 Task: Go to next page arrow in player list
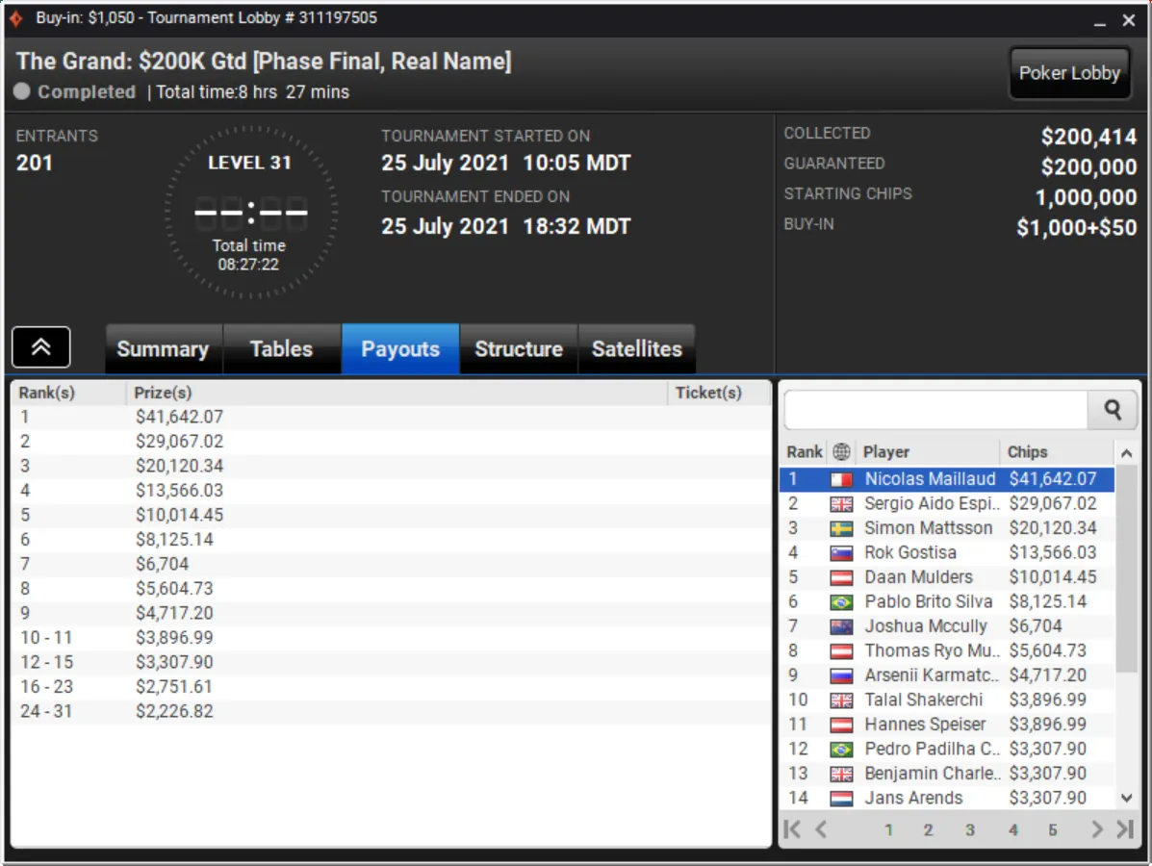pyautogui.click(x=1097, y=829)
